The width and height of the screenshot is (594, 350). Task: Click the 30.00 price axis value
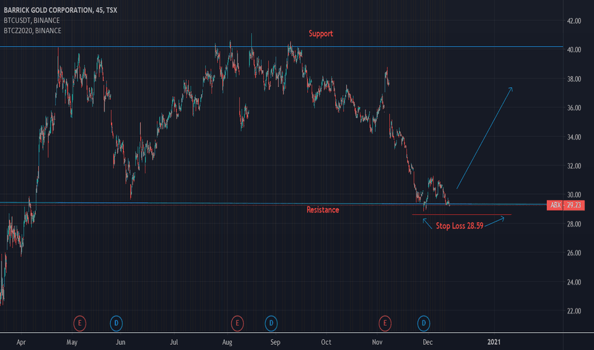(574, 195)
